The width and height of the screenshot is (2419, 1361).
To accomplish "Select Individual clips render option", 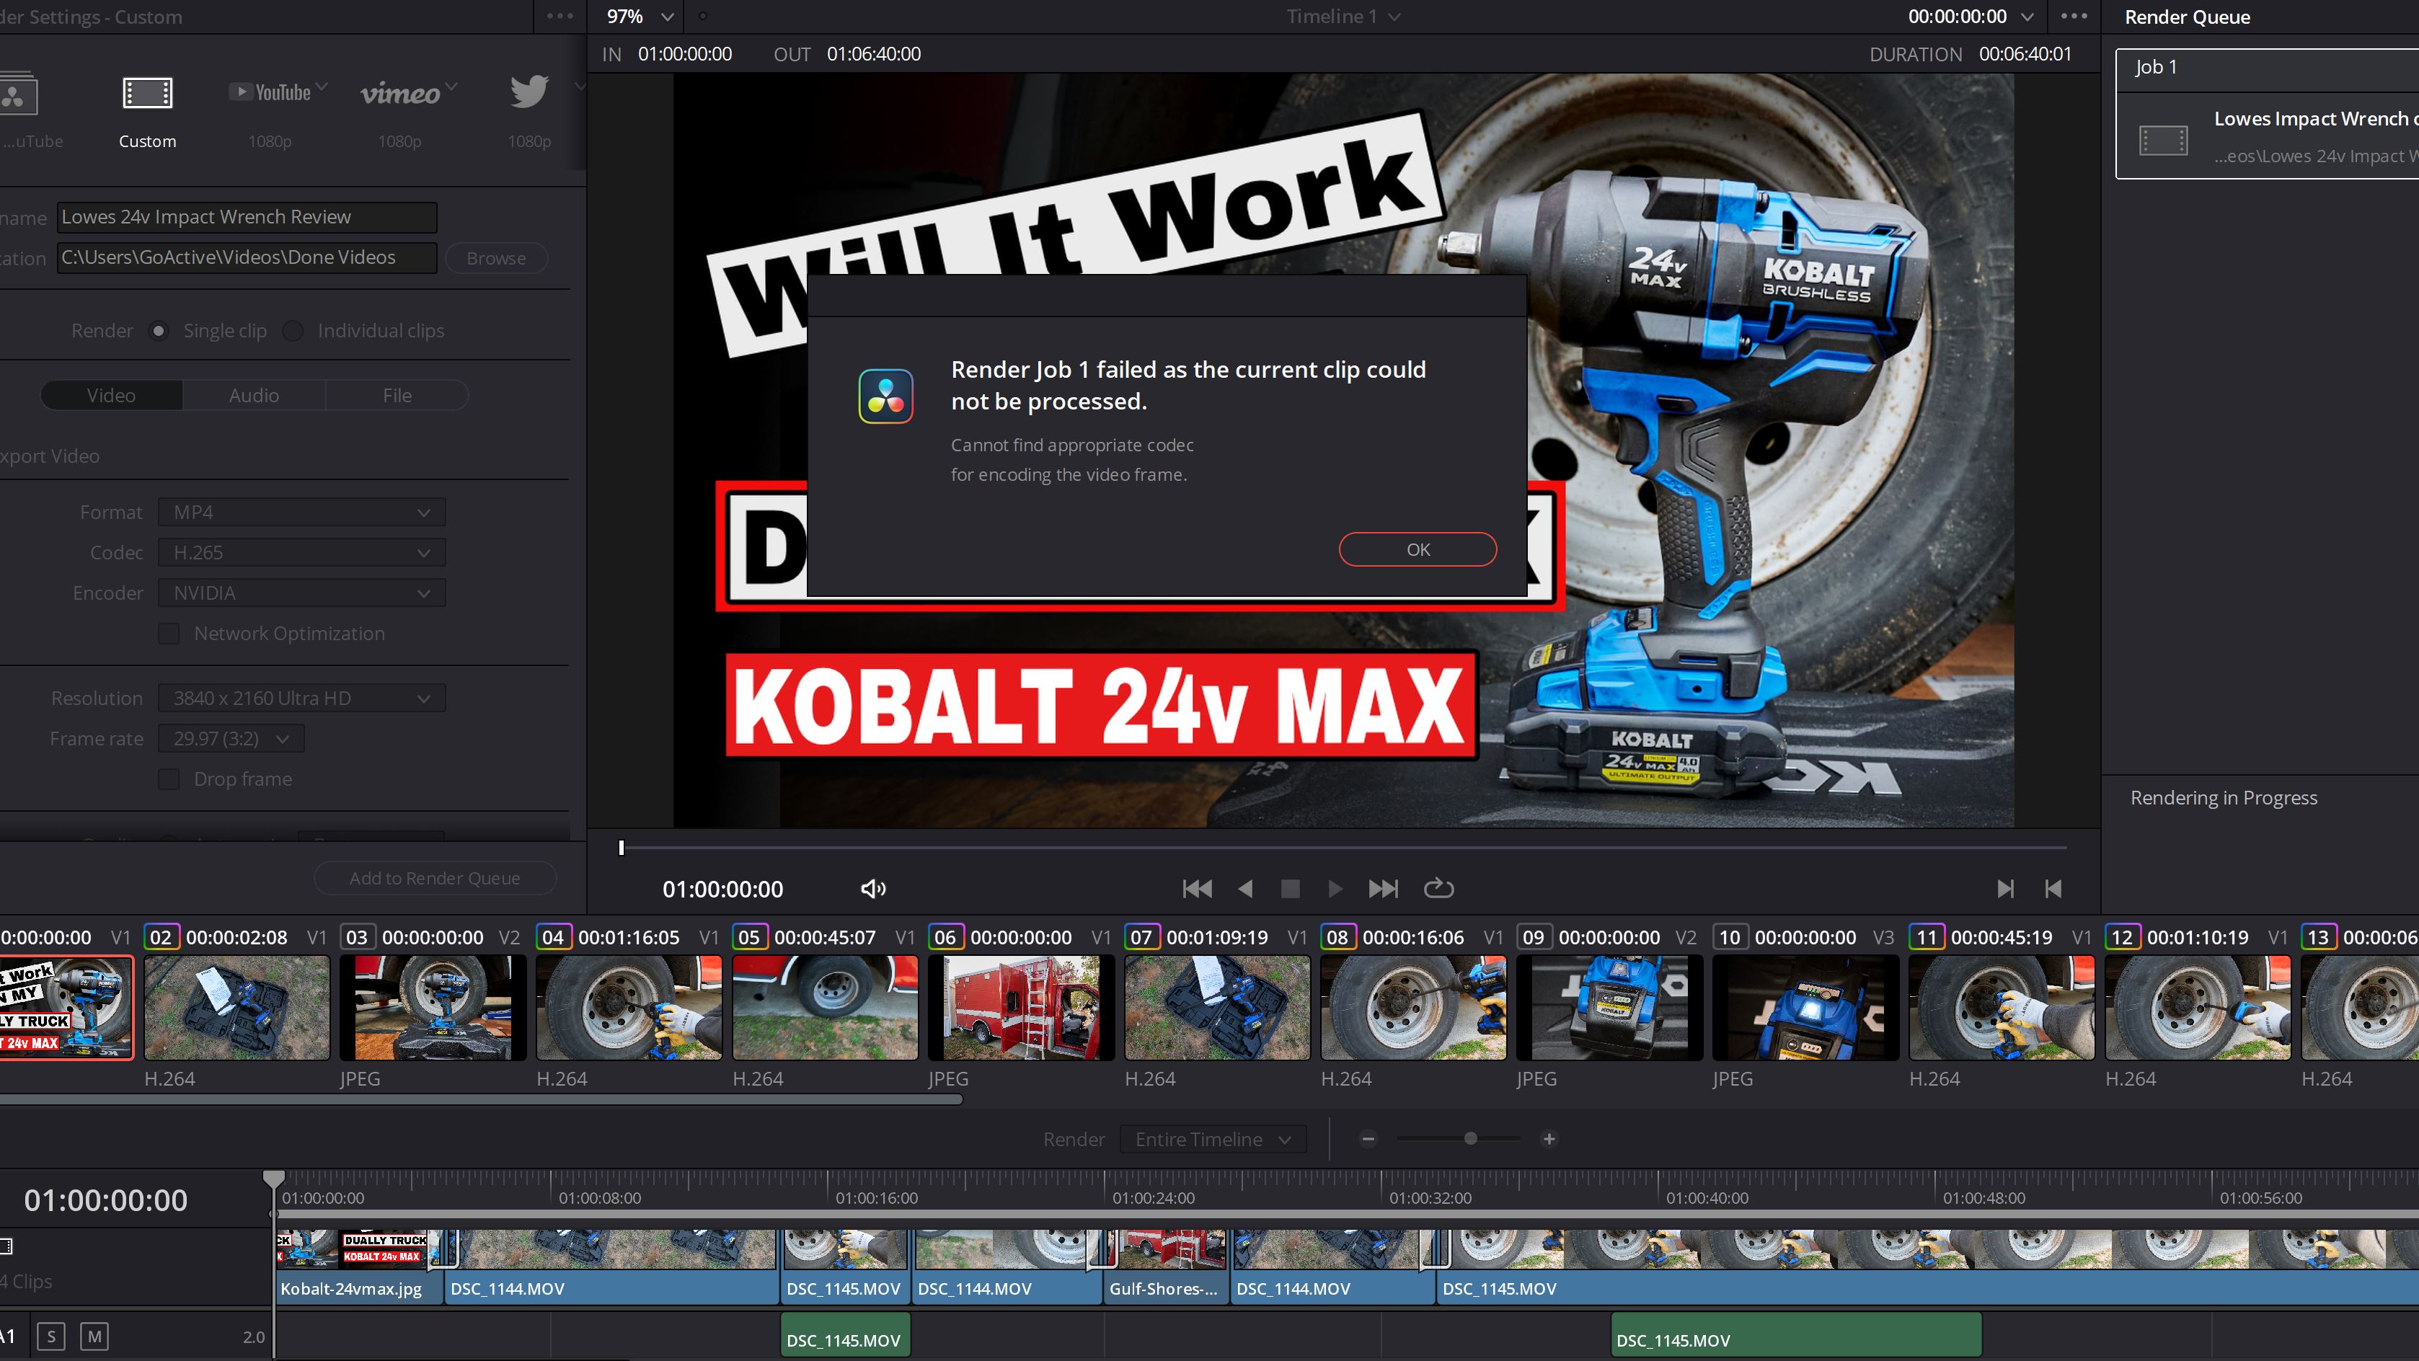I will (x=293, y=330).
